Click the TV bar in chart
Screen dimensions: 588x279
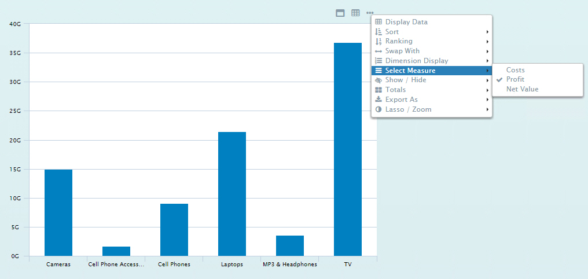click(x=348, y=149)
